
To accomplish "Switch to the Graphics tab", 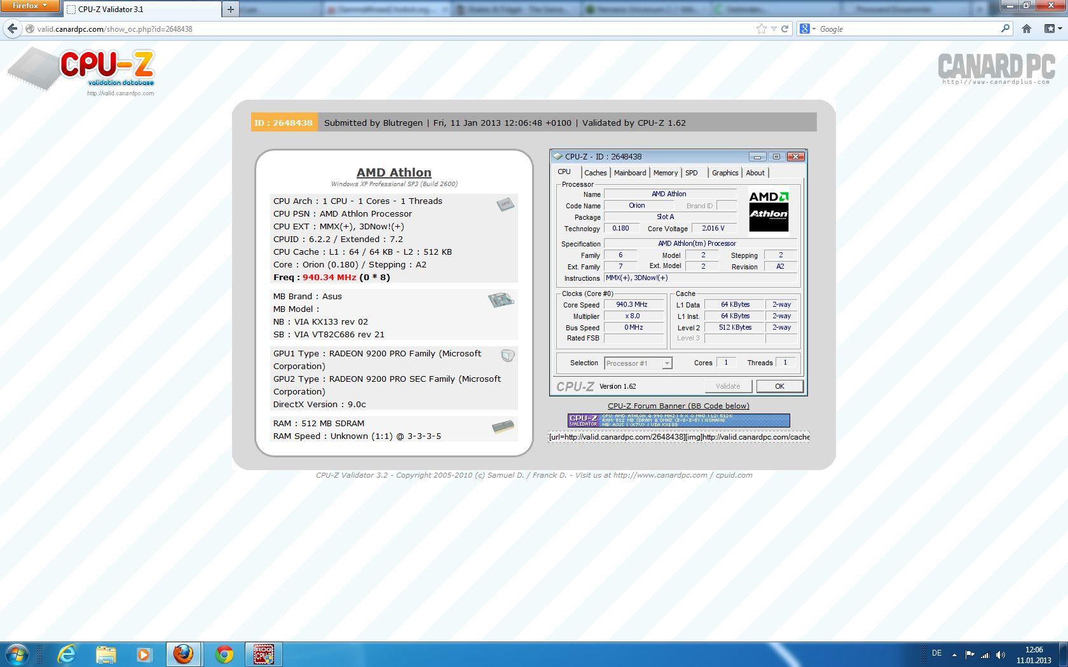I will pyautogui.click(x=725, y=173).
